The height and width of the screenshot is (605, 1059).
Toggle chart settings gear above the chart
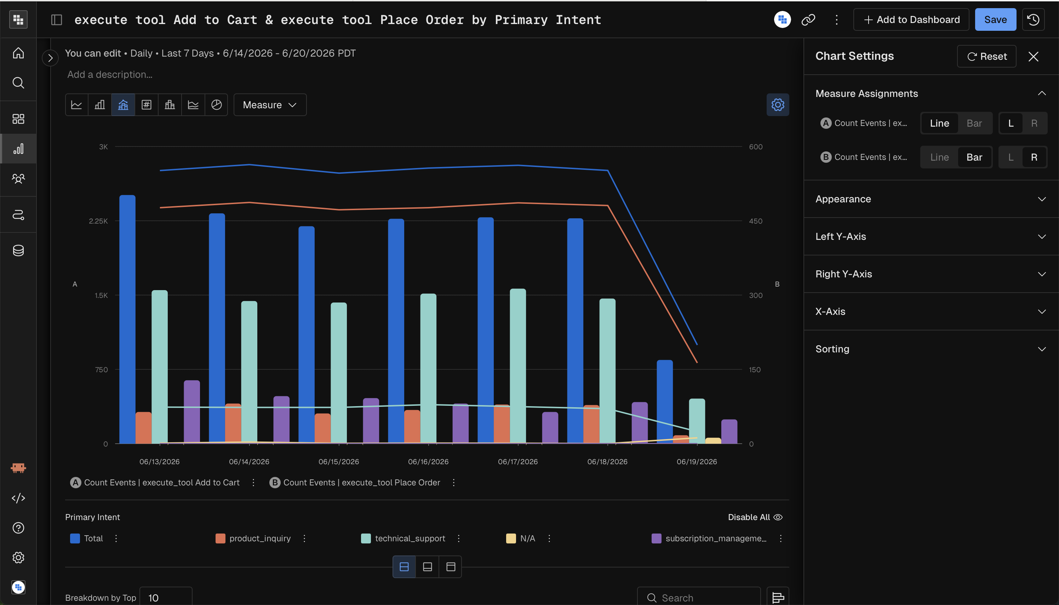click(x=778, y=105)
